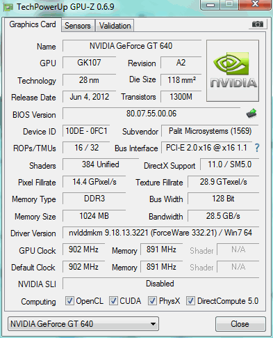Select the Graphics Card tab
273x338 pixels.
point(33,24)
